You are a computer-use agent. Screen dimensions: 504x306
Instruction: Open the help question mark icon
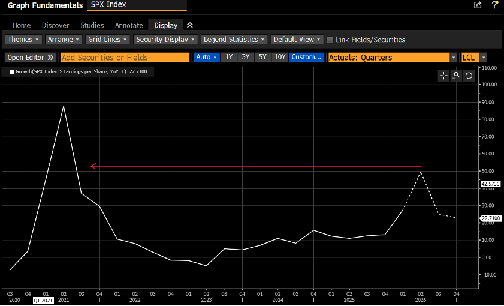(x=494, y=5)
